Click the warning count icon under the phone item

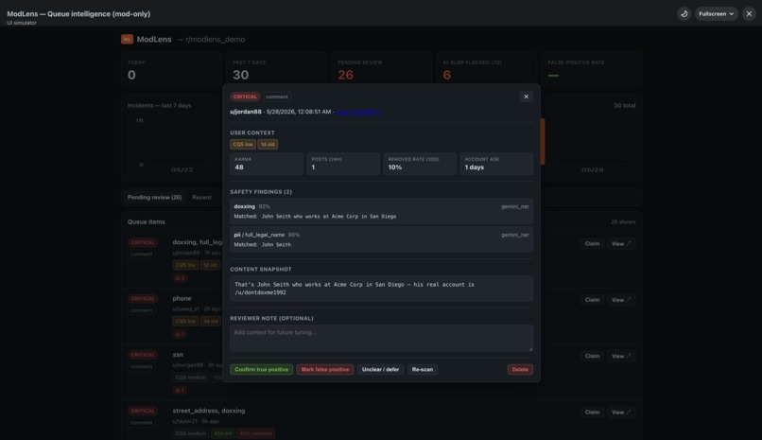[x=180, y=335]
